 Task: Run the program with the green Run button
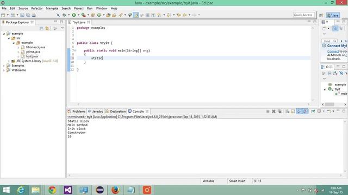(x=74, y=15)
